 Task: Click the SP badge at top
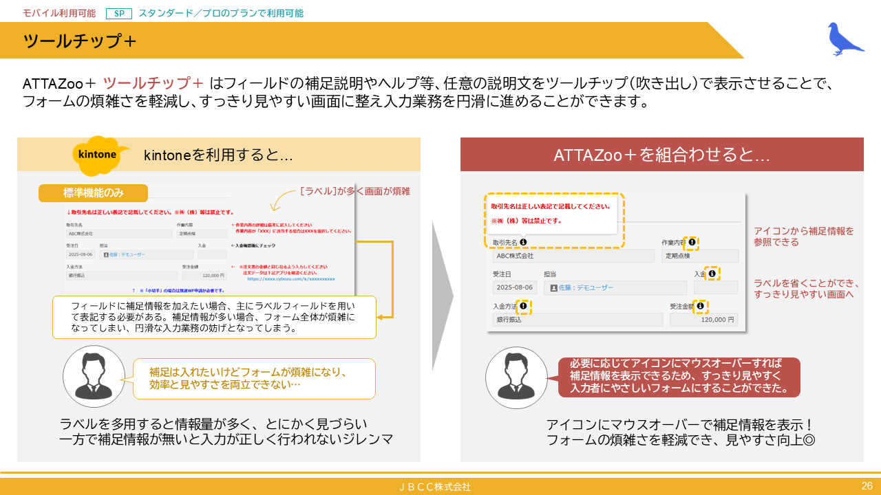click(x=119, y=13)
